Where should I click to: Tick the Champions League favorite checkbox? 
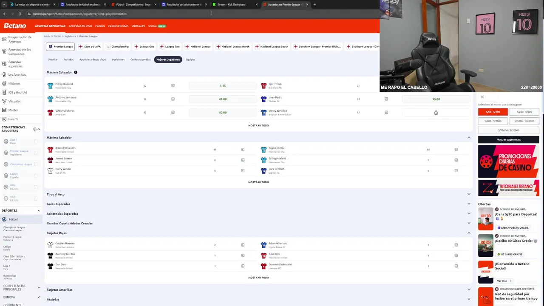click(35, 164)
